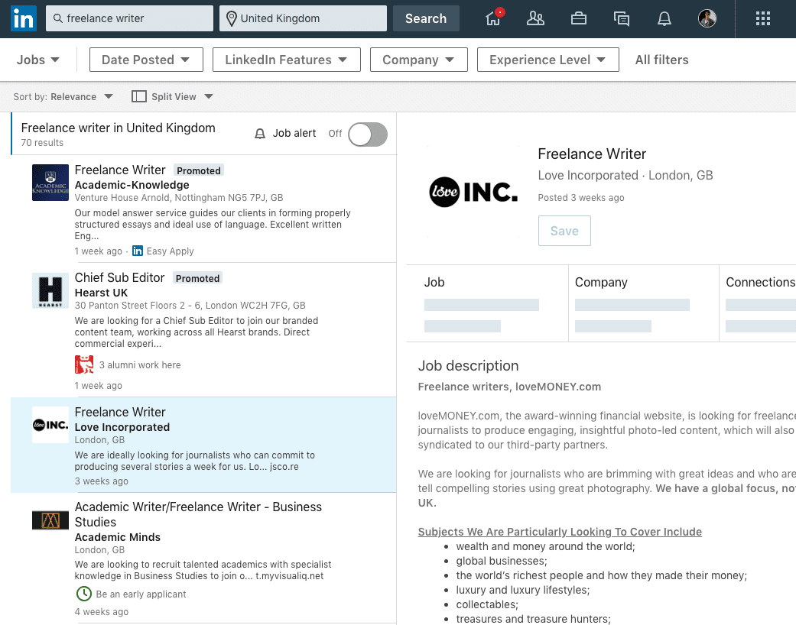Click the 30 Panton Street address text
This screenshot has height=625, width=796.
click(x=190, y=306)
